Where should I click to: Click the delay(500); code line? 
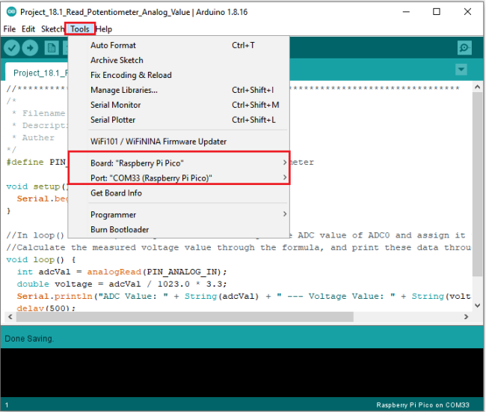[x=46, y=308]
